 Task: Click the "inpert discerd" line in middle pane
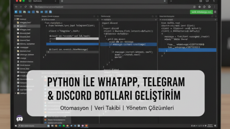pyautogui.click(x=110, y=23)
